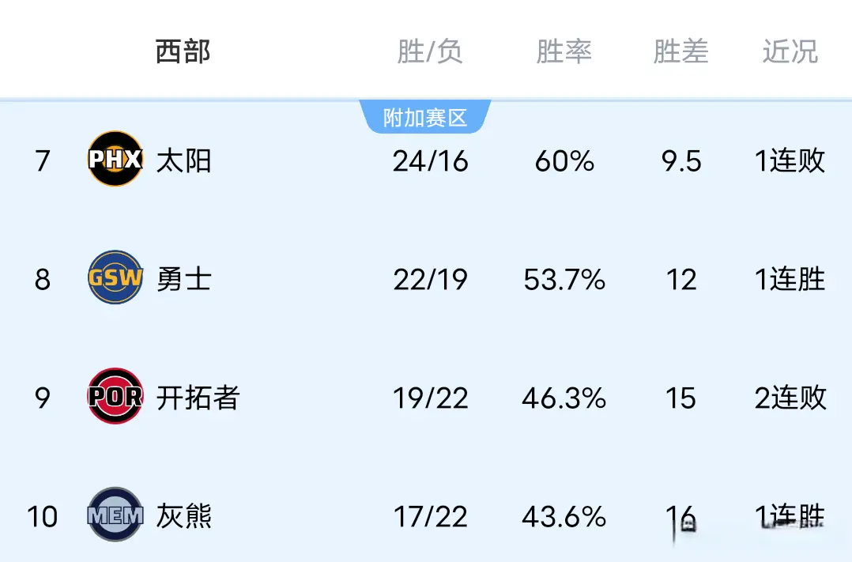Click the Suns 24/16 record
The width and height of the screenshot is (852, 562).
430,161
